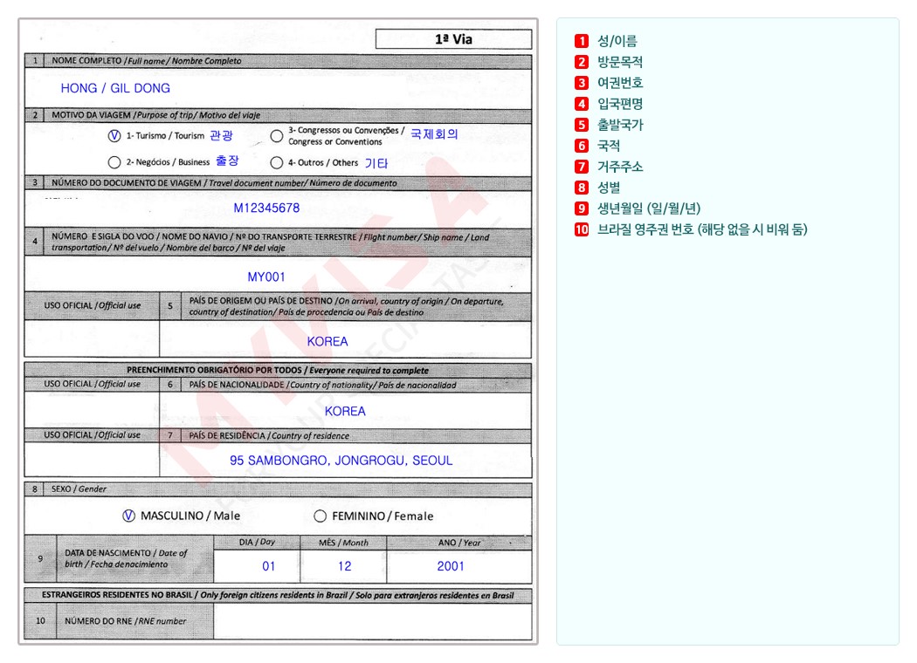Click the red number 5 legend badge
This screenshot has width=917, height=663.
[582, 125]
